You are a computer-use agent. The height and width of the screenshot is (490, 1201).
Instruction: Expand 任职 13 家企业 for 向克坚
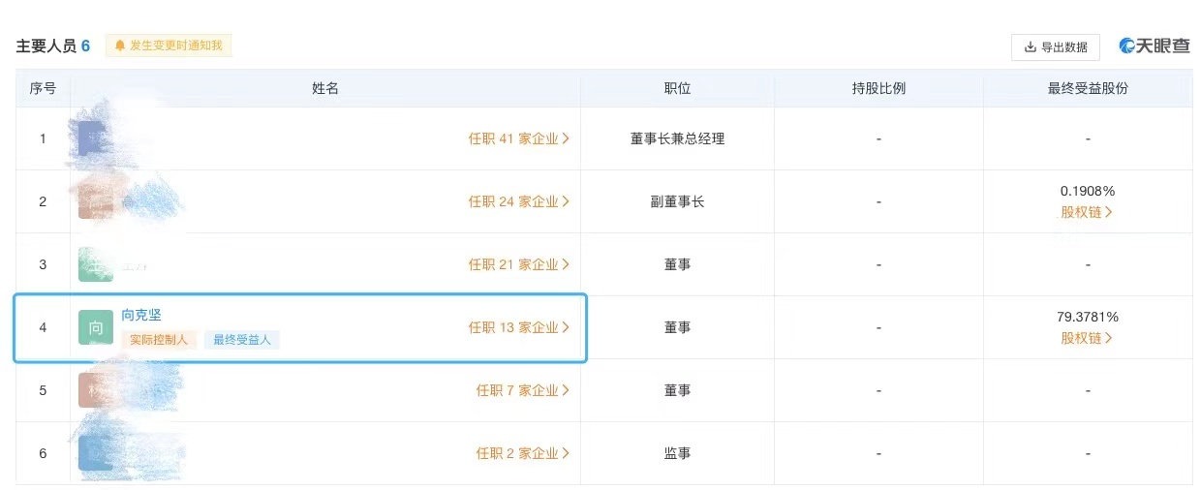click(519, 327)
